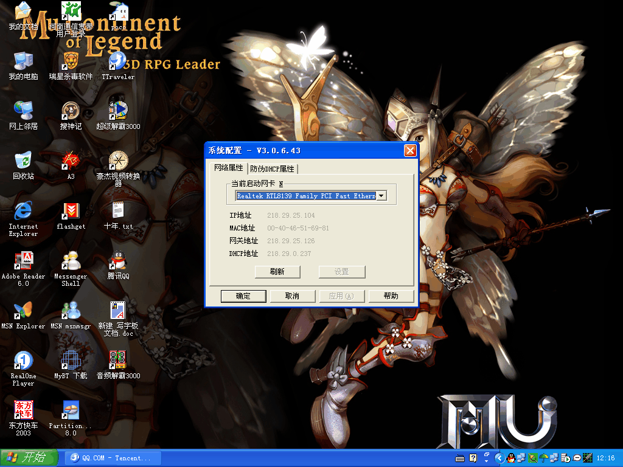Open the 当前启动网卡 adapter dropdown
This screenshot has height=467, width=623.
pyautogui.click(x=381, y=196)
